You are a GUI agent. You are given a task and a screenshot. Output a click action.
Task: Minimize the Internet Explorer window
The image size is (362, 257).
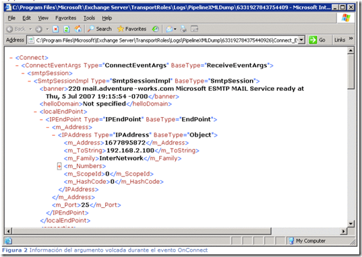335,7
